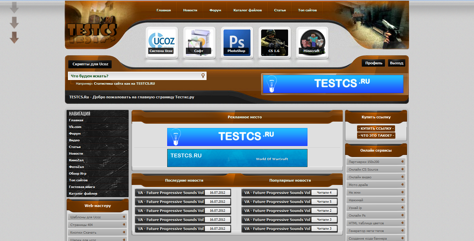Switch to Популярные новости tab
Image resolution: width=474 pixels, height=241 pixels.
click(x=290, y=180)
